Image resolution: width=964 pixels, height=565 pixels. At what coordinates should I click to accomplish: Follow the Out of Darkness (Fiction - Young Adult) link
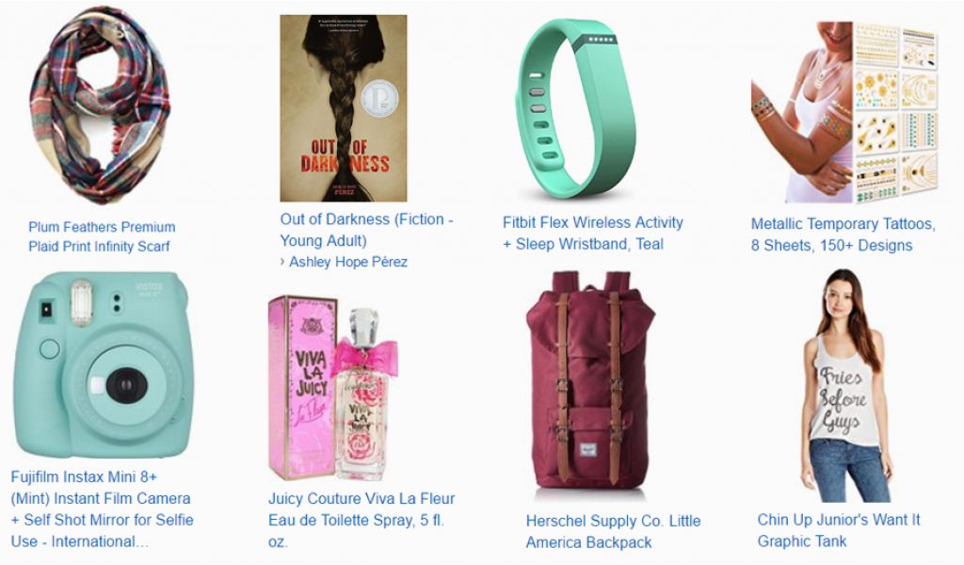point(366,230)
